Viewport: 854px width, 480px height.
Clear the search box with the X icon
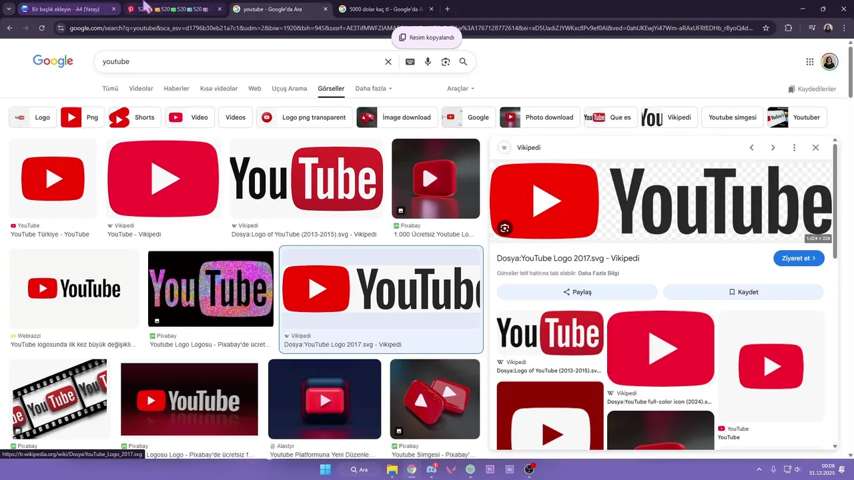pos(388,61)
